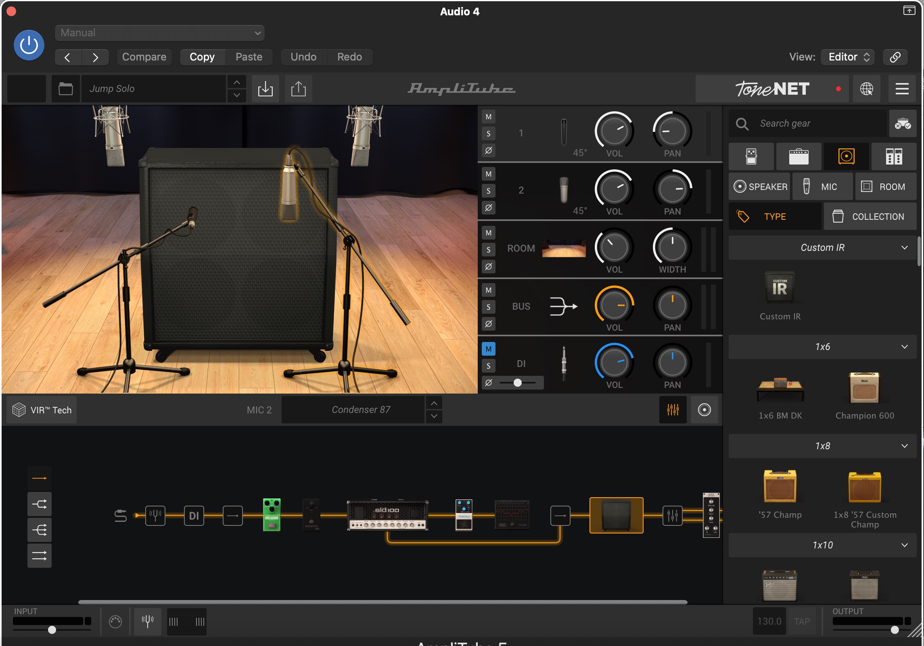The height and width of the screenshot is (646, 924).
Task: Sort gear by COLLECTION
Action: coord(870,217)
